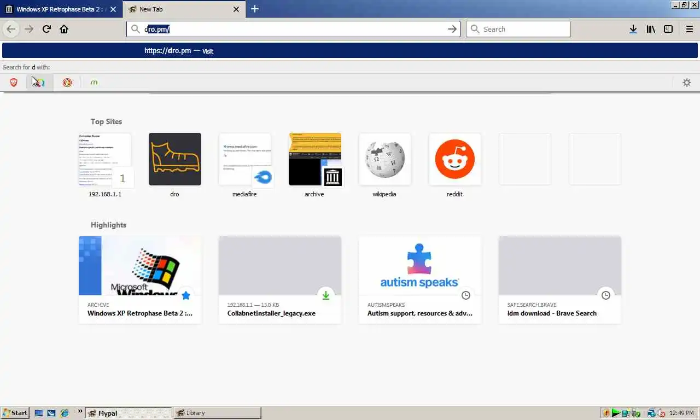Open the Windows XP Retrophase Beta 2 highlight
The width and height of the screenshot is (700, 420).
click(x=140, y=280)
